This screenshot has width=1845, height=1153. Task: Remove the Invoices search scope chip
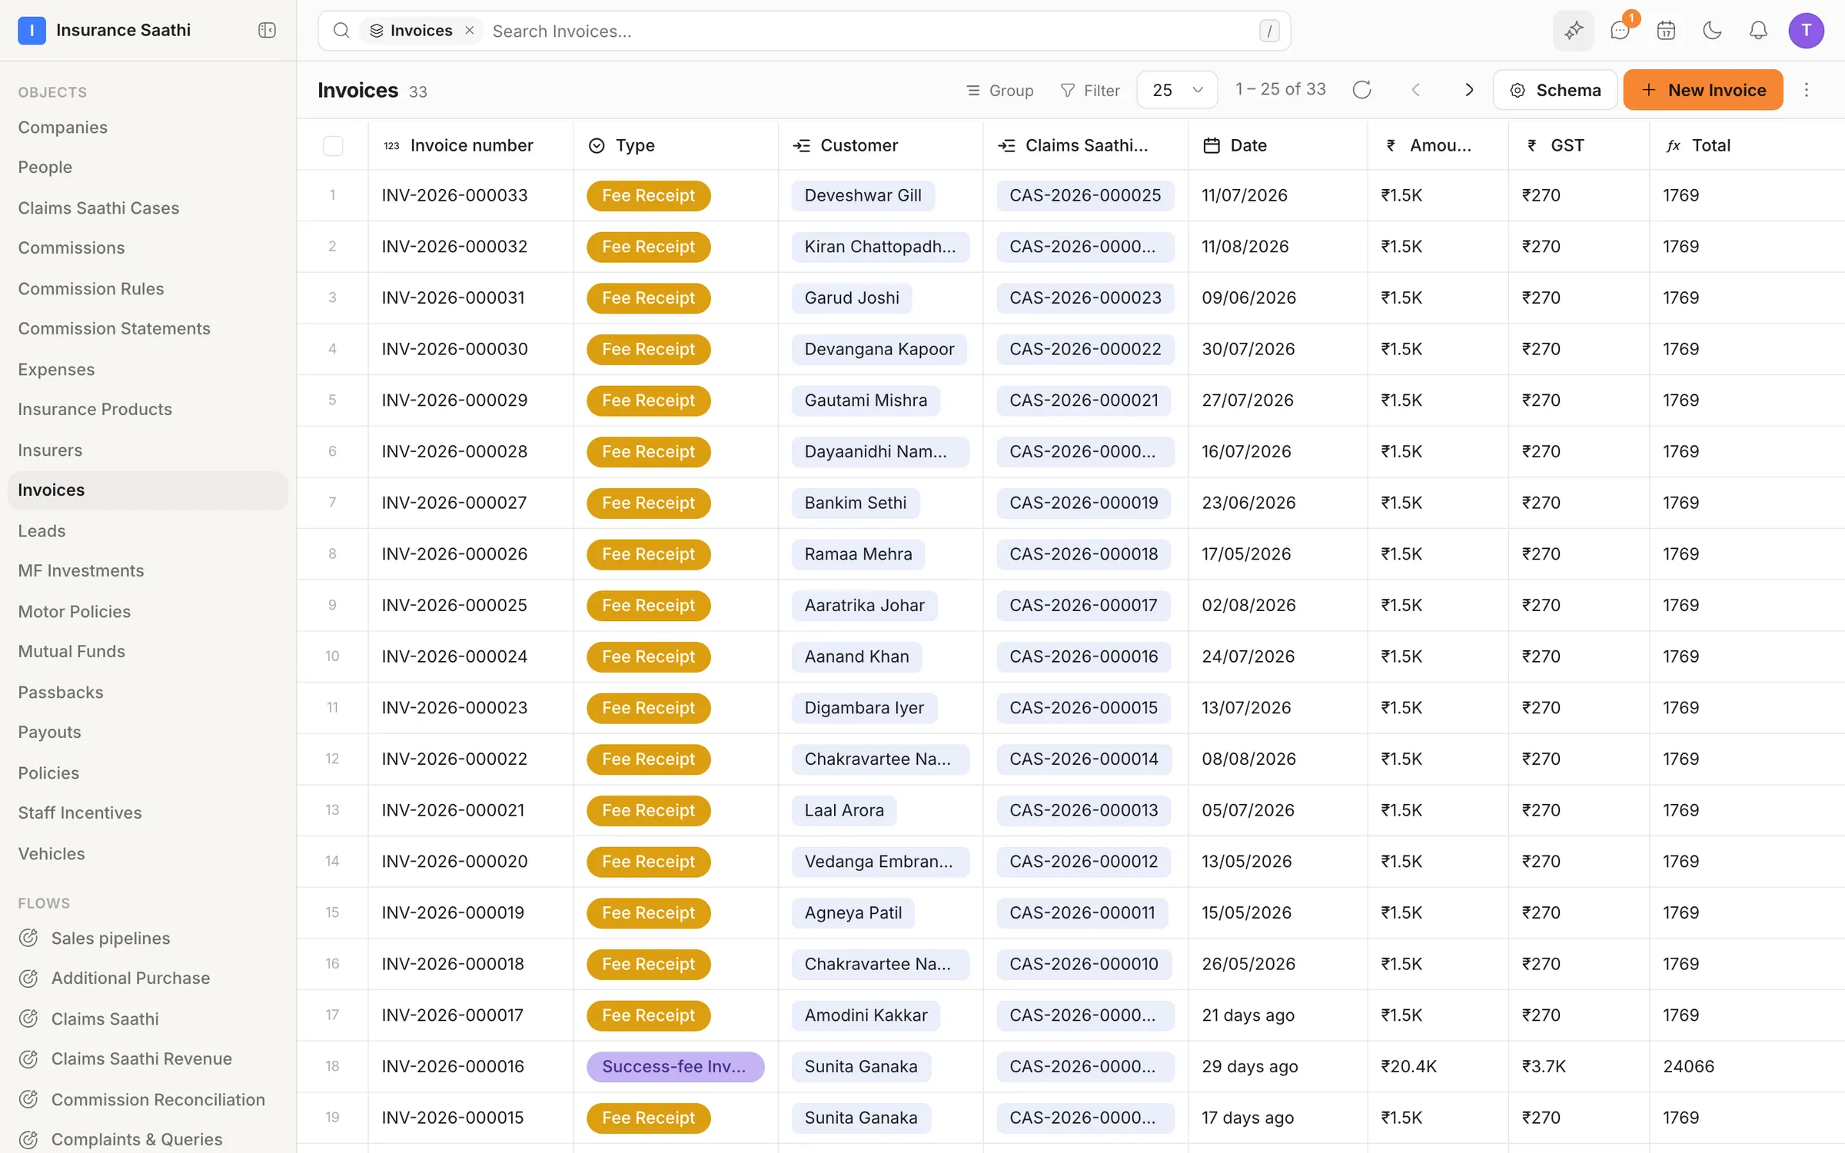469,31
